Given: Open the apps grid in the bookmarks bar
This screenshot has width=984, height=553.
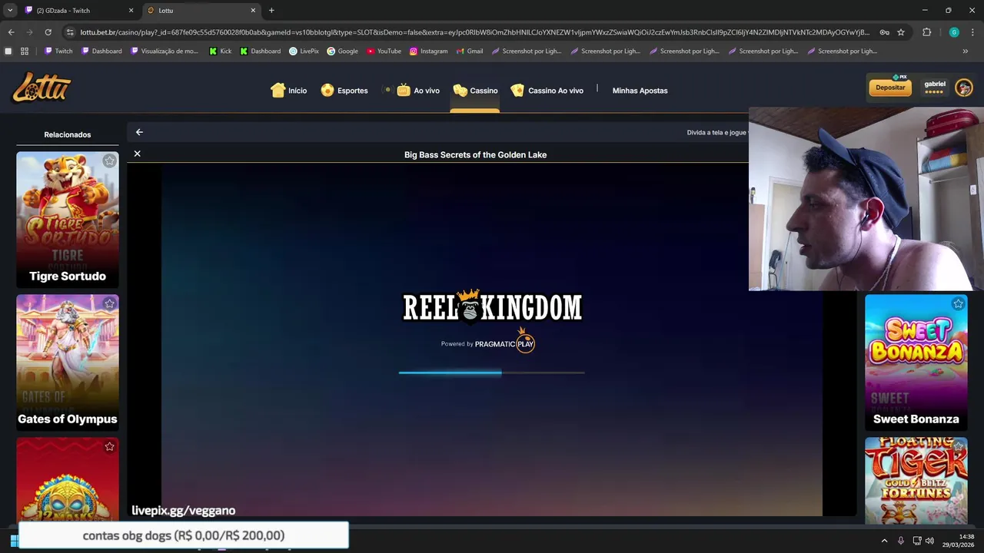Looking at the screenshot, I should [25, 51].
